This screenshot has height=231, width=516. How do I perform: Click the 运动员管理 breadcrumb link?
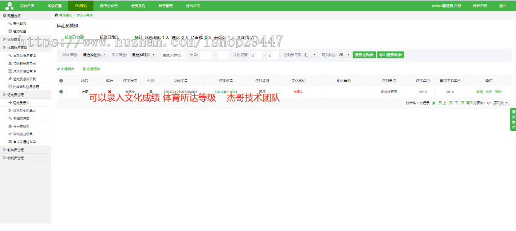[x=85, y=15]
